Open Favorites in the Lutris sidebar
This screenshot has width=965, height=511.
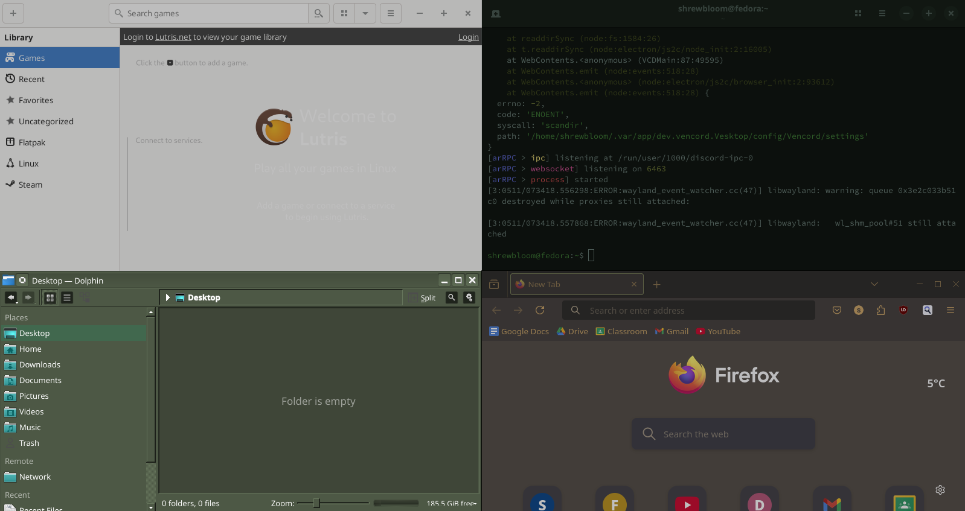(x=60, y=100)
